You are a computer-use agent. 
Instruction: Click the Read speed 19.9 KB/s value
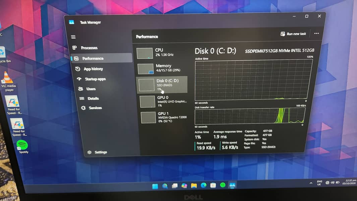click(x=206, y=148)
